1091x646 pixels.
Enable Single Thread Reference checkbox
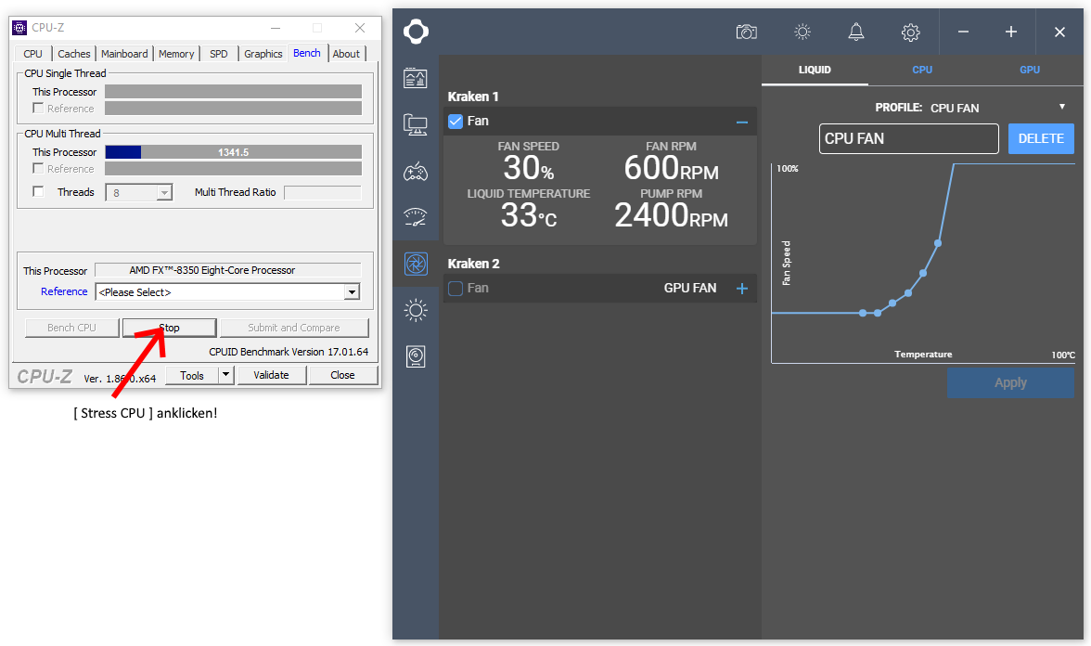pos(38,108)
